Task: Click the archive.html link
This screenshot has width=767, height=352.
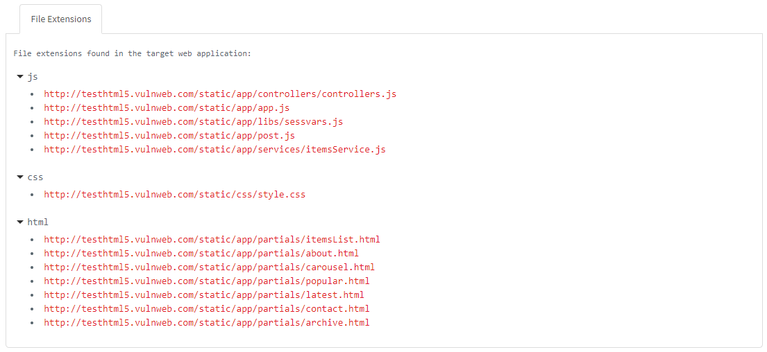Action: coord(206,322)
